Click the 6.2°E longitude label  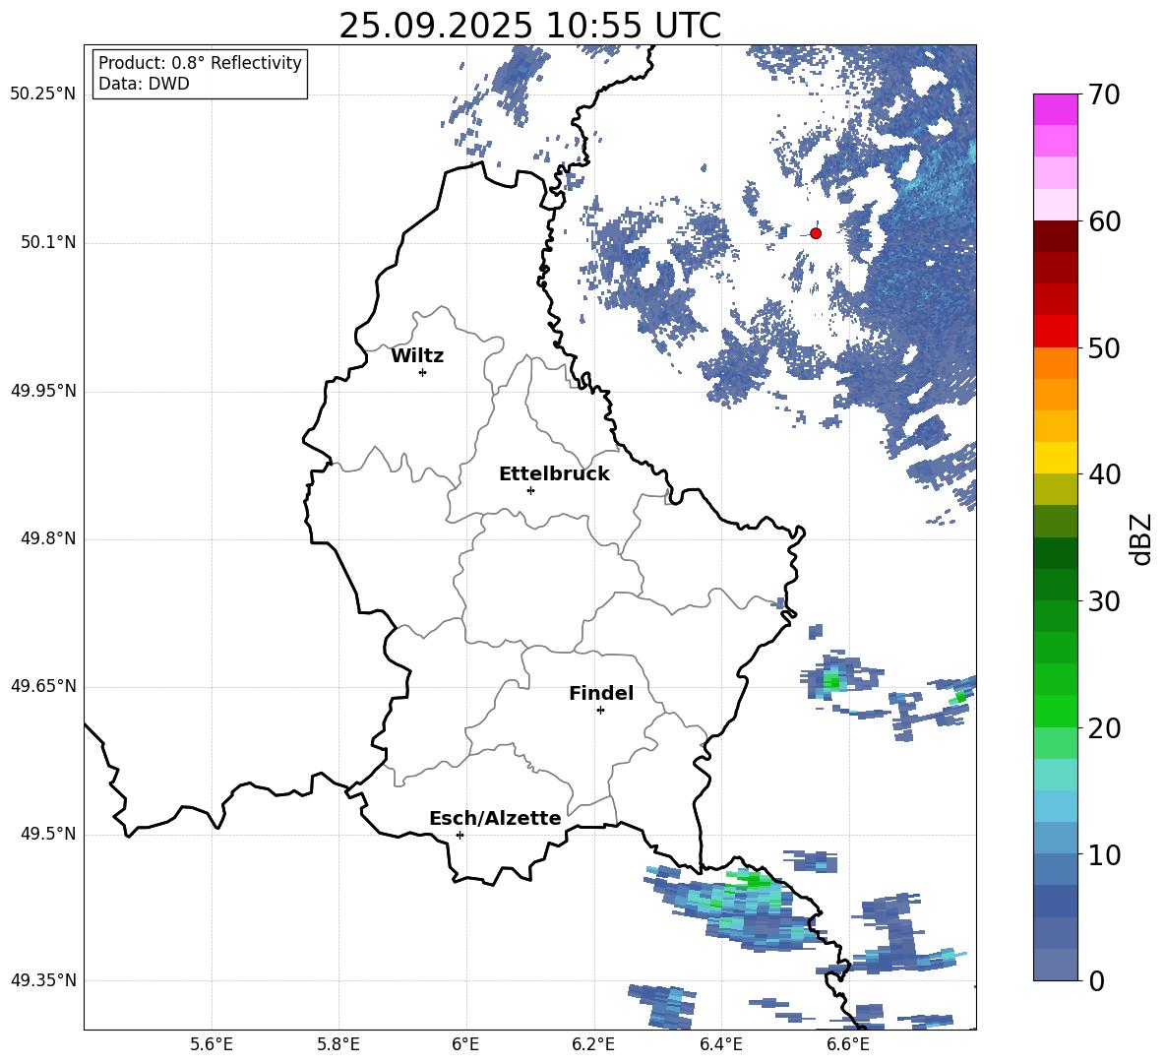[593, 1044]
